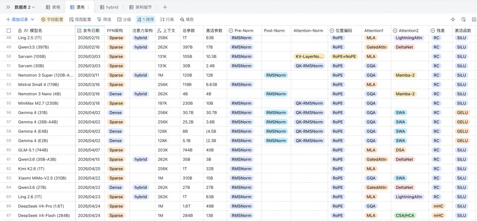
Task: Click the 激活函数 column header
Action: tap(465, 31)
